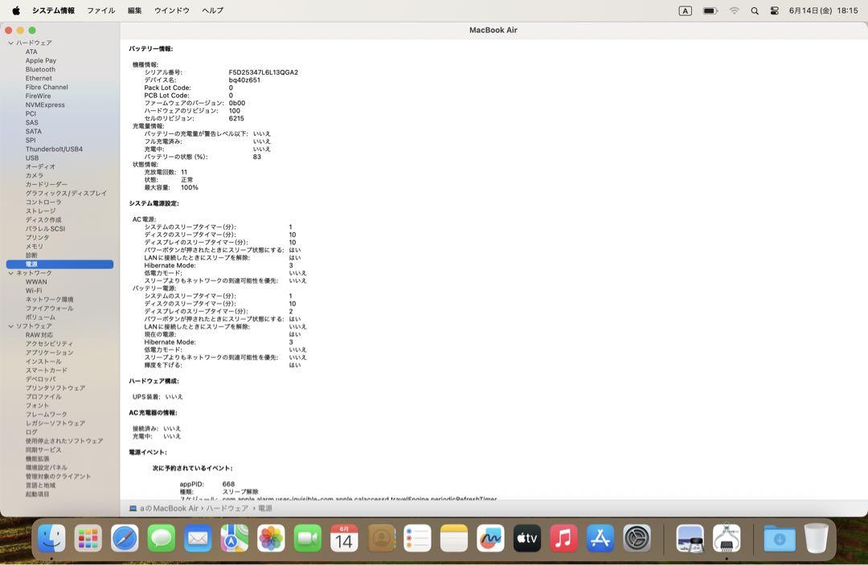The image size is (868, 565).
Task: Open the Safari compass icon in the Dock
Action: (125, 538)
